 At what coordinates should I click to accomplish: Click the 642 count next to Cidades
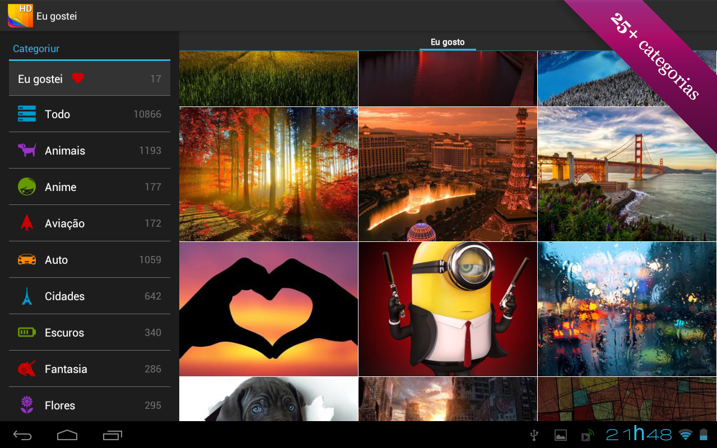click(153, 296)
